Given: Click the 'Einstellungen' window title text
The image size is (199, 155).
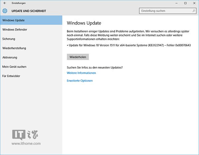Looking at the screenshot, I should pyautogui.click(x=19, y=3).
